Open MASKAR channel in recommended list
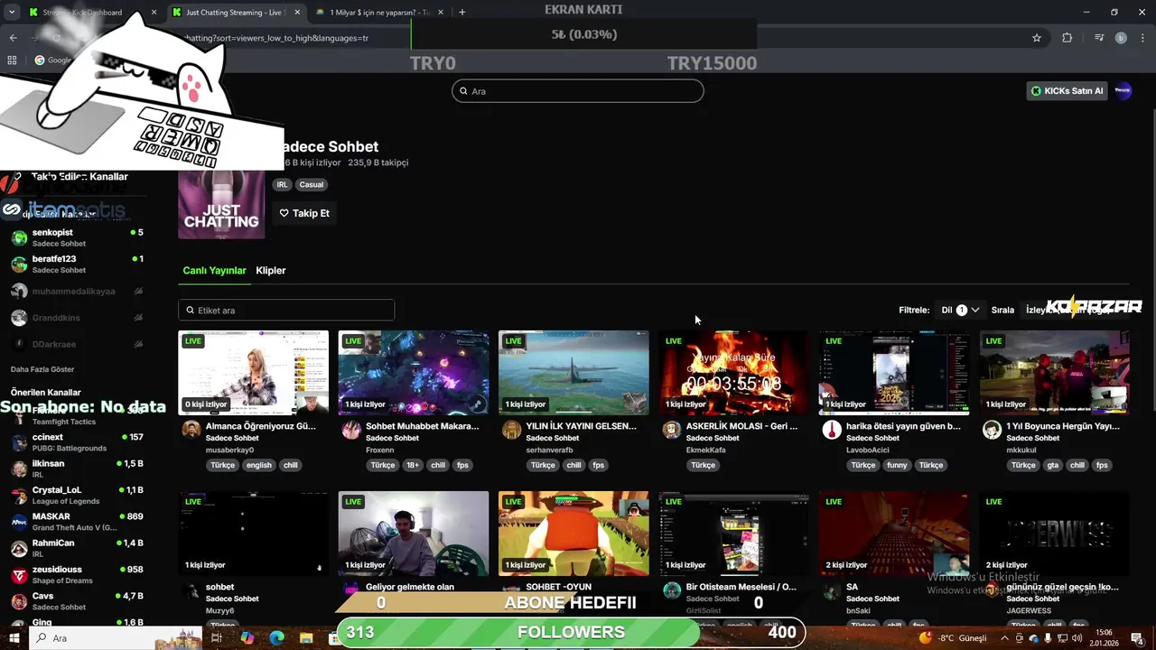1156x650 pixels. pyautogui.click(x=78, y=522)
